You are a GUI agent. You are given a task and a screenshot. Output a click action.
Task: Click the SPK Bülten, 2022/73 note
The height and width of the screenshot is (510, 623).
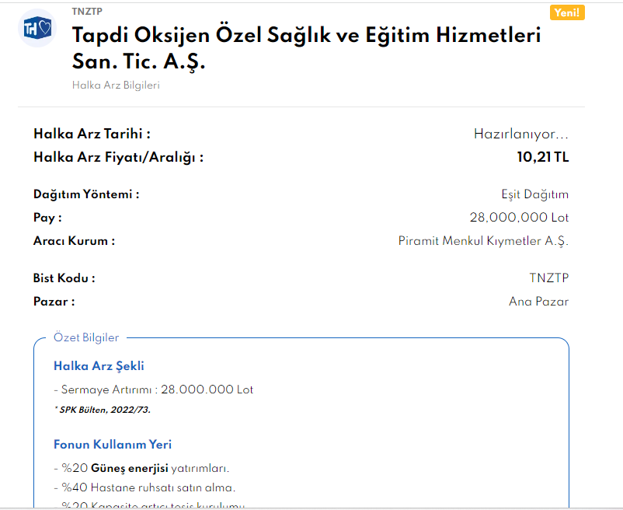coord(102,410)
